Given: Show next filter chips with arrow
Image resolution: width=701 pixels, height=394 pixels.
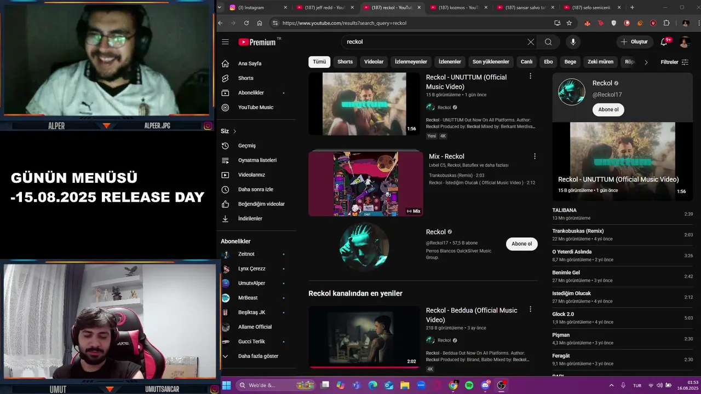Looking at the screenshot, I should [x=646, y=62].
